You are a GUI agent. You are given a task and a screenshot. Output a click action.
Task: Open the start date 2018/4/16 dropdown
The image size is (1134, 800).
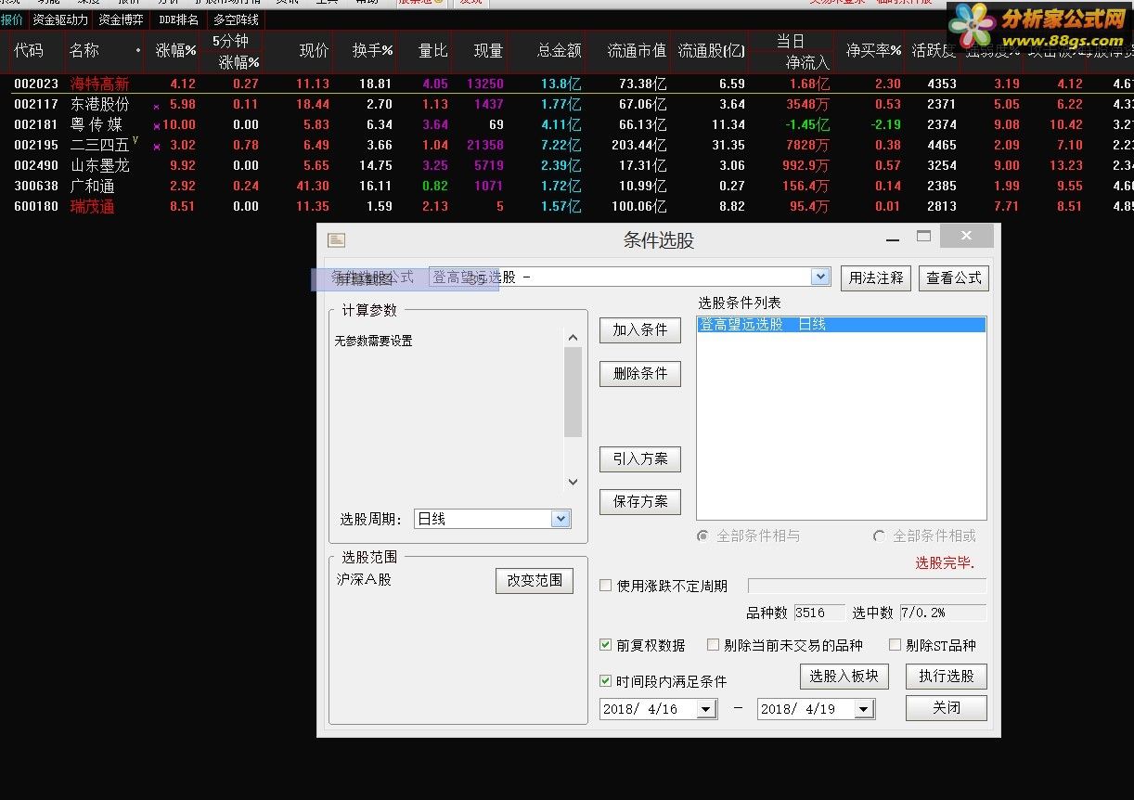pyautogui.click(x=706, y=709)
